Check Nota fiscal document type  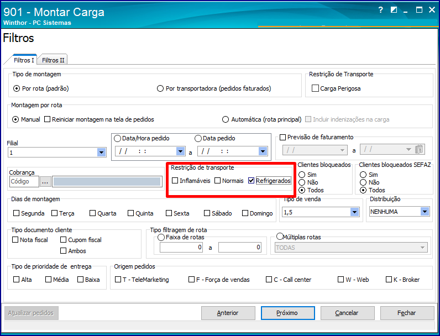tap(15, 240)
